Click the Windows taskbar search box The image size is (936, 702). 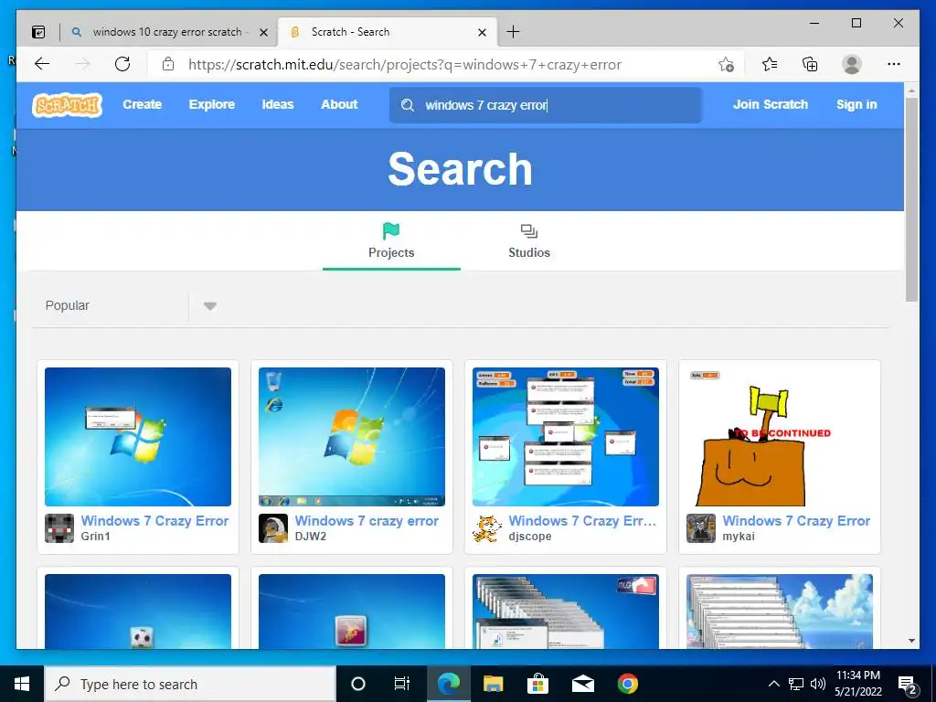coord(190,684)
